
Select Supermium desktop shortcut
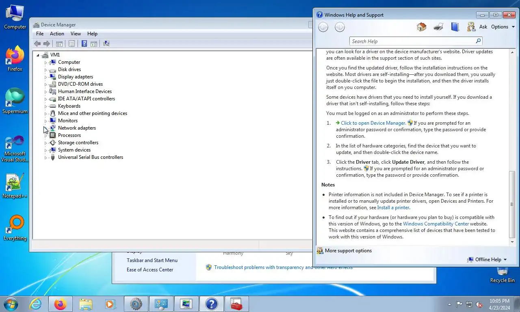[15, 102]
